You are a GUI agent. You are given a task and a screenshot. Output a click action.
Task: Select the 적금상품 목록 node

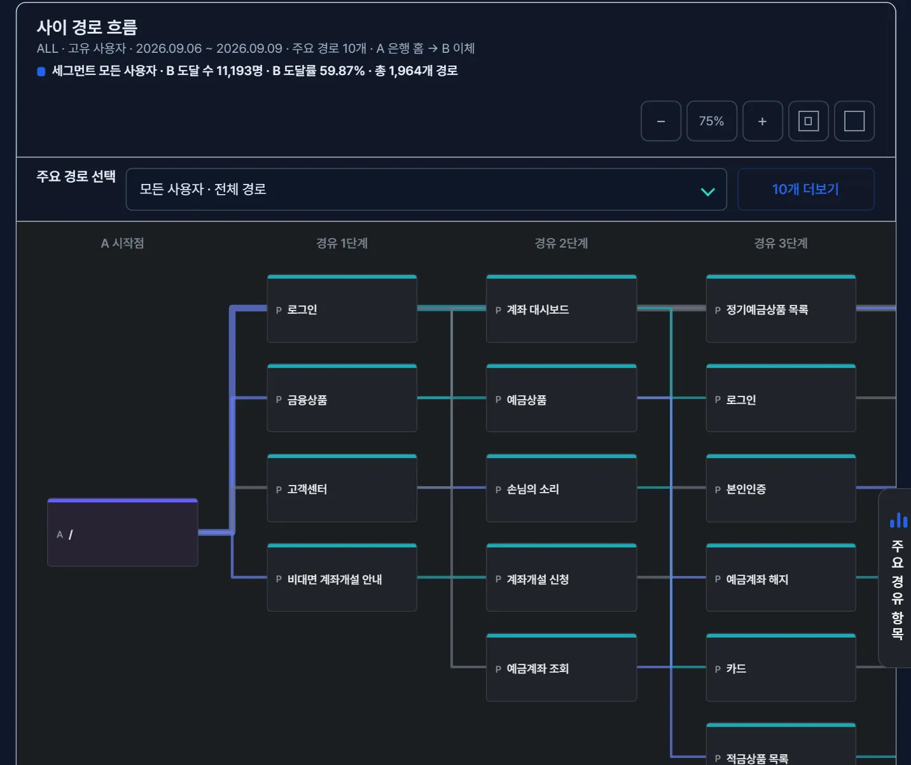tap(781, 745)
